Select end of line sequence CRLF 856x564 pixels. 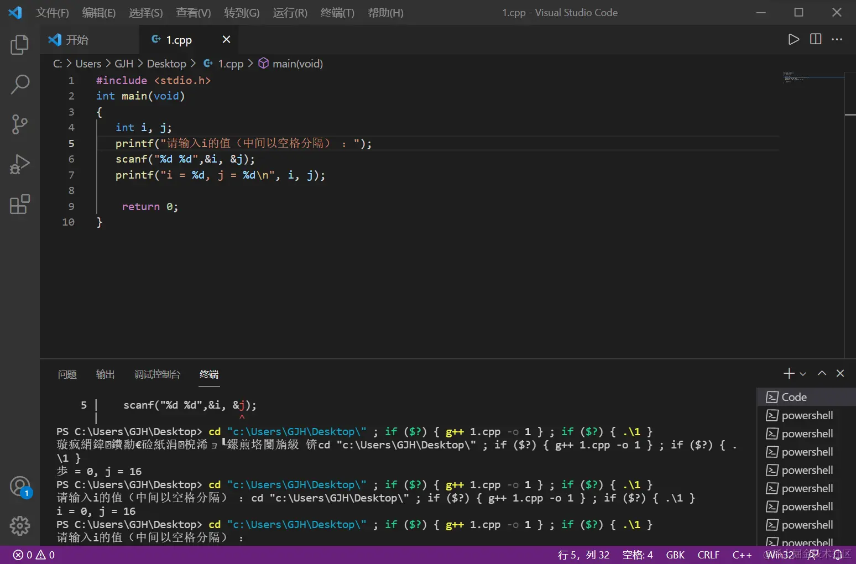[708, 555]
